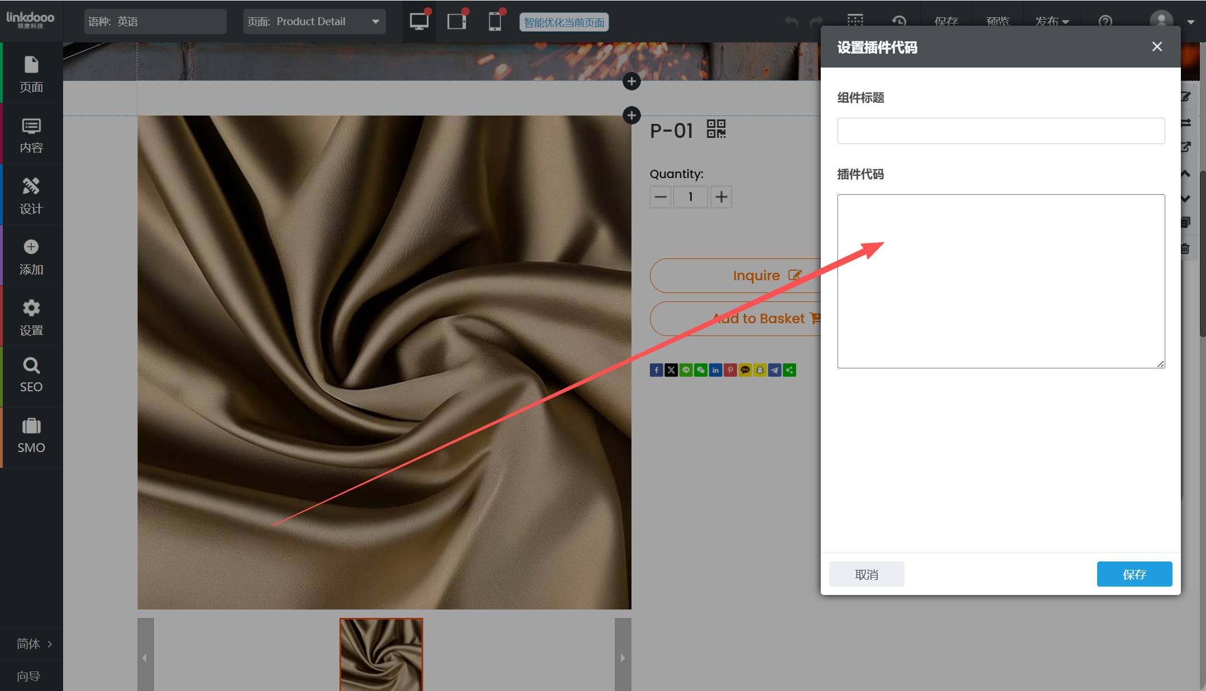
Task: Switch to desktop preview mode
Action: click(x=419, y=21)
